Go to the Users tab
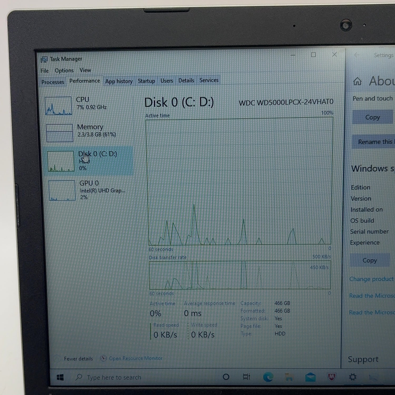The width and height of the screenshot is (395, 395). pos(167,81)
